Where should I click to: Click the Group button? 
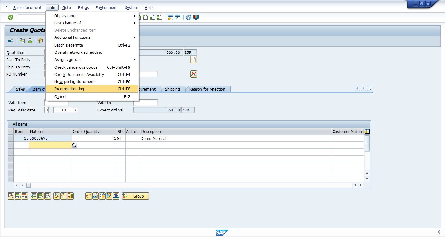coord(135,196)
